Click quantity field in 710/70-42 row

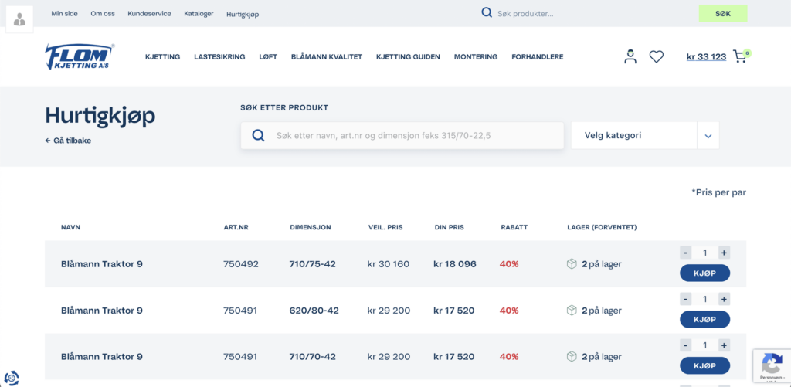[704, 345]
